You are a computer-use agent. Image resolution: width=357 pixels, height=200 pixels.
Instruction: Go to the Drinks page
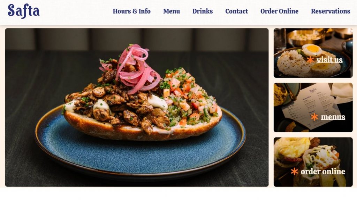click(x=203, y=11)
